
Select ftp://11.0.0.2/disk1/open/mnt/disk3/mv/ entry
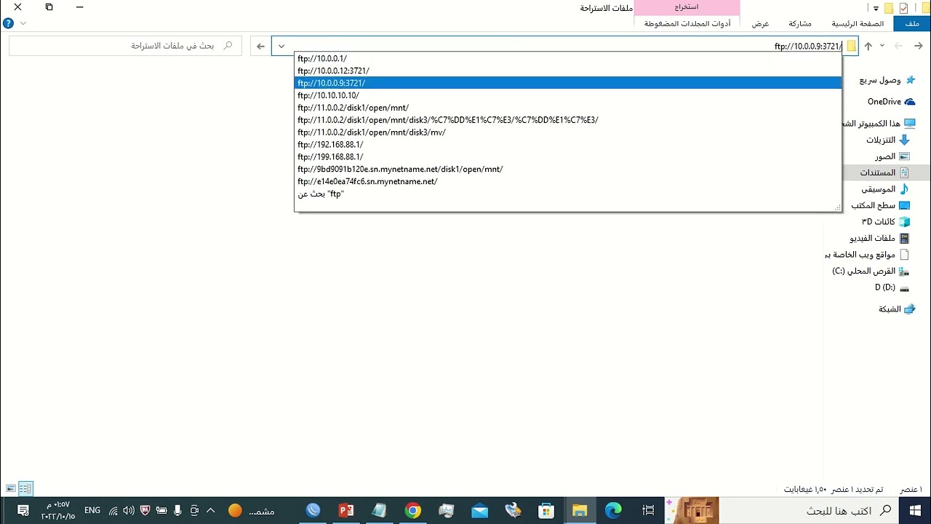pyautogui.click(x=568, y=132)
